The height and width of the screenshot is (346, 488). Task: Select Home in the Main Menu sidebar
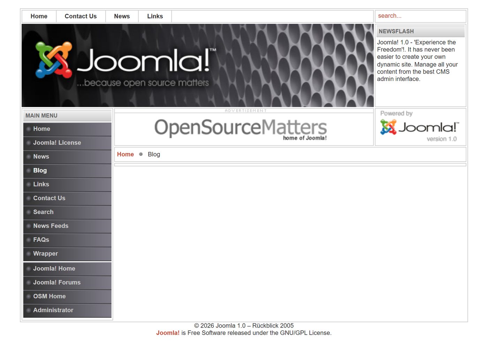click(67, 129)
